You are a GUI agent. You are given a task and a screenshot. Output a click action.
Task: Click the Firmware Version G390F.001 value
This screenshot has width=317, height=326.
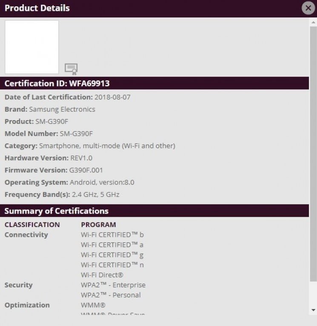[x=86, y=170]
